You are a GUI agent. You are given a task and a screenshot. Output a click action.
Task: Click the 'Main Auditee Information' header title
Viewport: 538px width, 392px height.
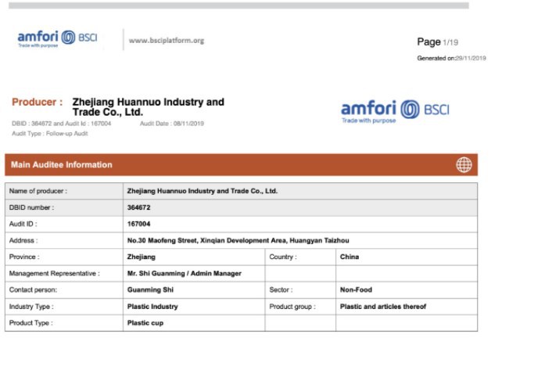62,165
